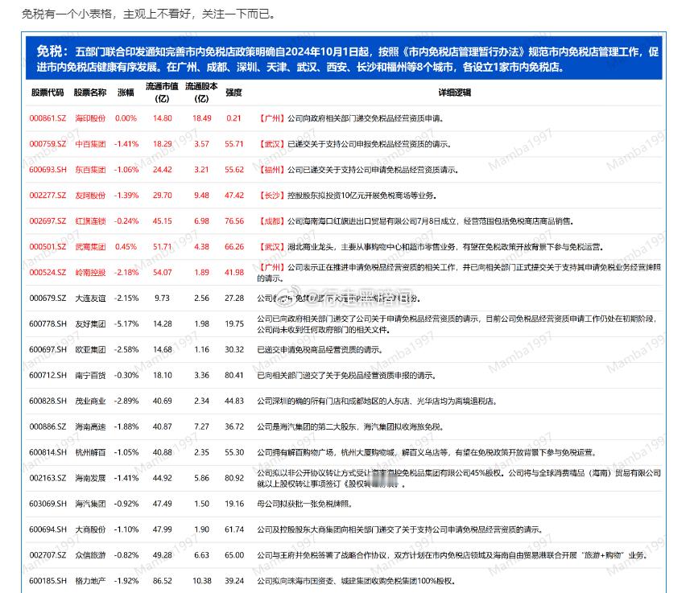Viewport: 690px width, 593px height.
Task: Select stock name 杭州解百
Action: 90,452
